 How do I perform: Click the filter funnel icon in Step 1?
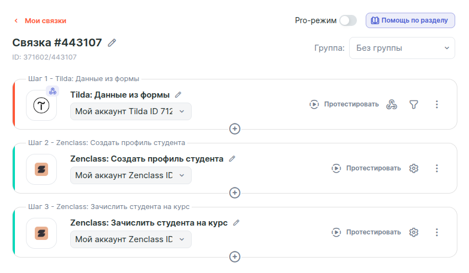pos(414,104)
